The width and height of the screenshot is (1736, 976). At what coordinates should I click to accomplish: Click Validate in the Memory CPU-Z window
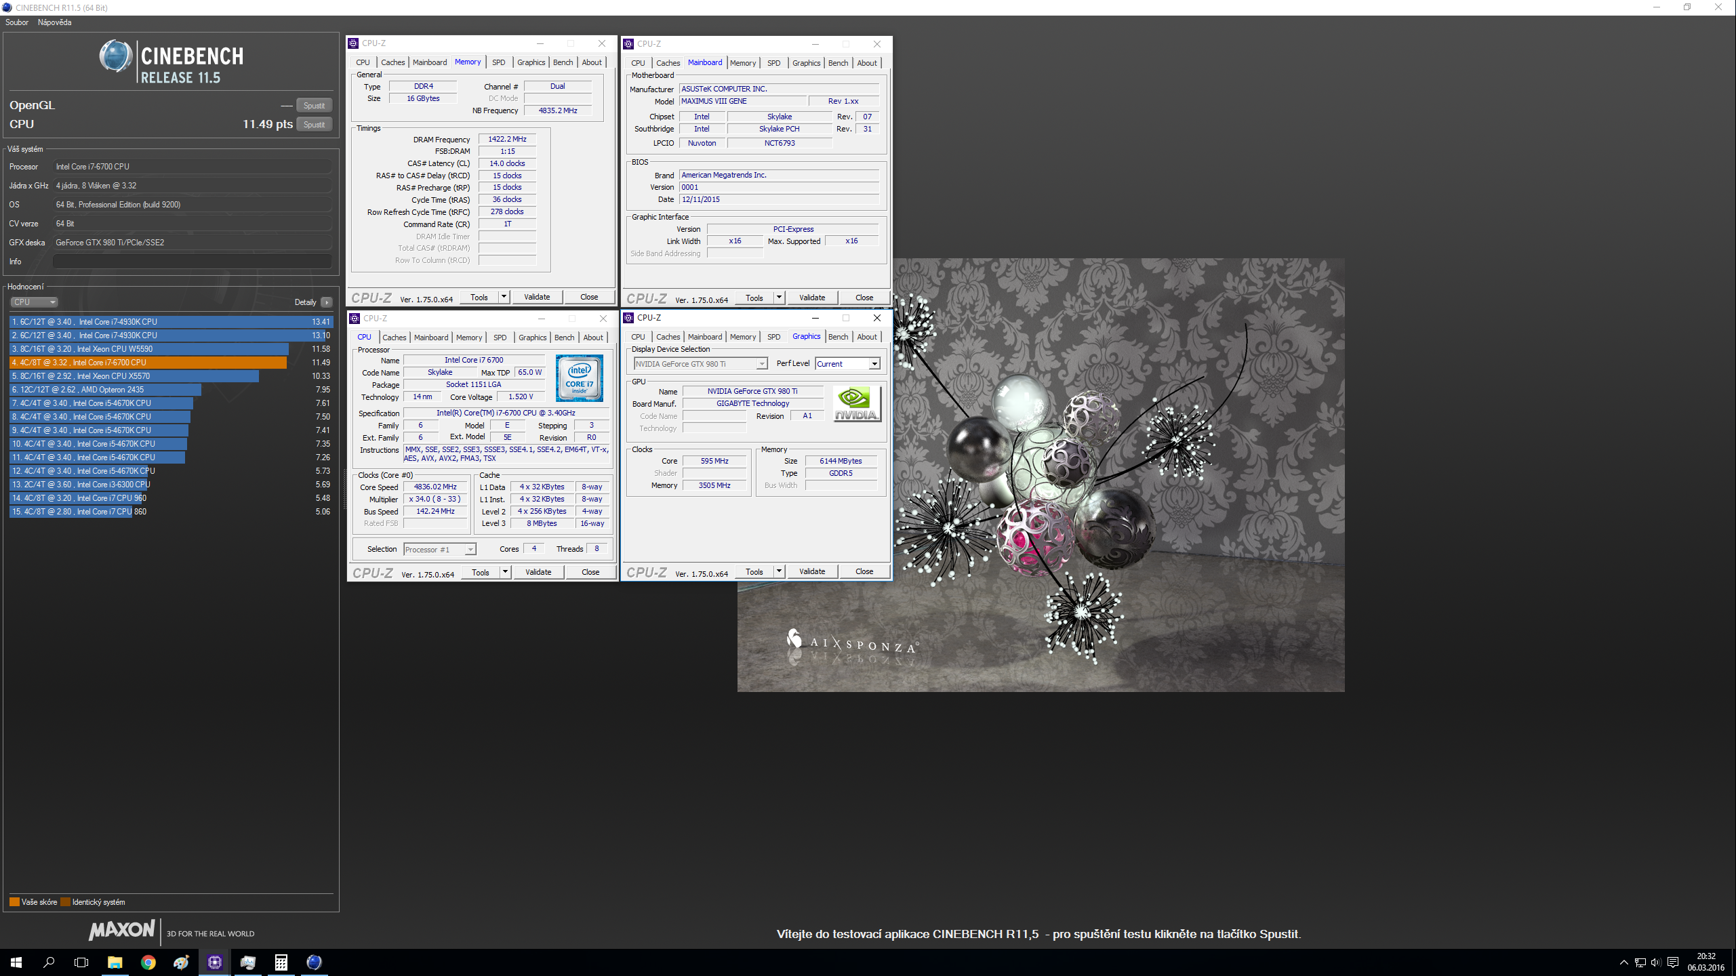point(537,297)
